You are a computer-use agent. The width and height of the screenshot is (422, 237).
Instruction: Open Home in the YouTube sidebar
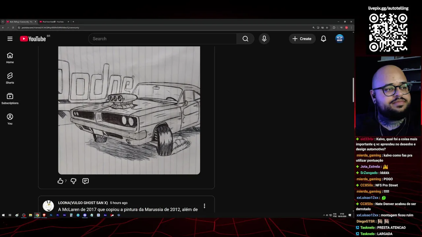pos(10,58)
